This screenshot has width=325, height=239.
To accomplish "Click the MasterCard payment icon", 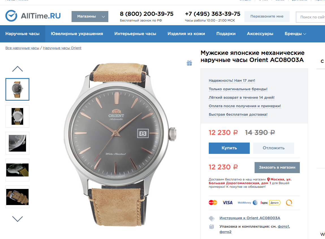I will [213, 203].
